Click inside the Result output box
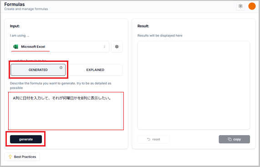 pos(194,86)
